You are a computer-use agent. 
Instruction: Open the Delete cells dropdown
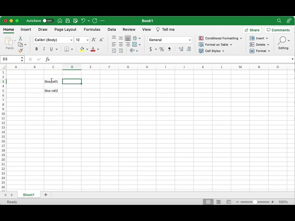(x=268, y=45)
